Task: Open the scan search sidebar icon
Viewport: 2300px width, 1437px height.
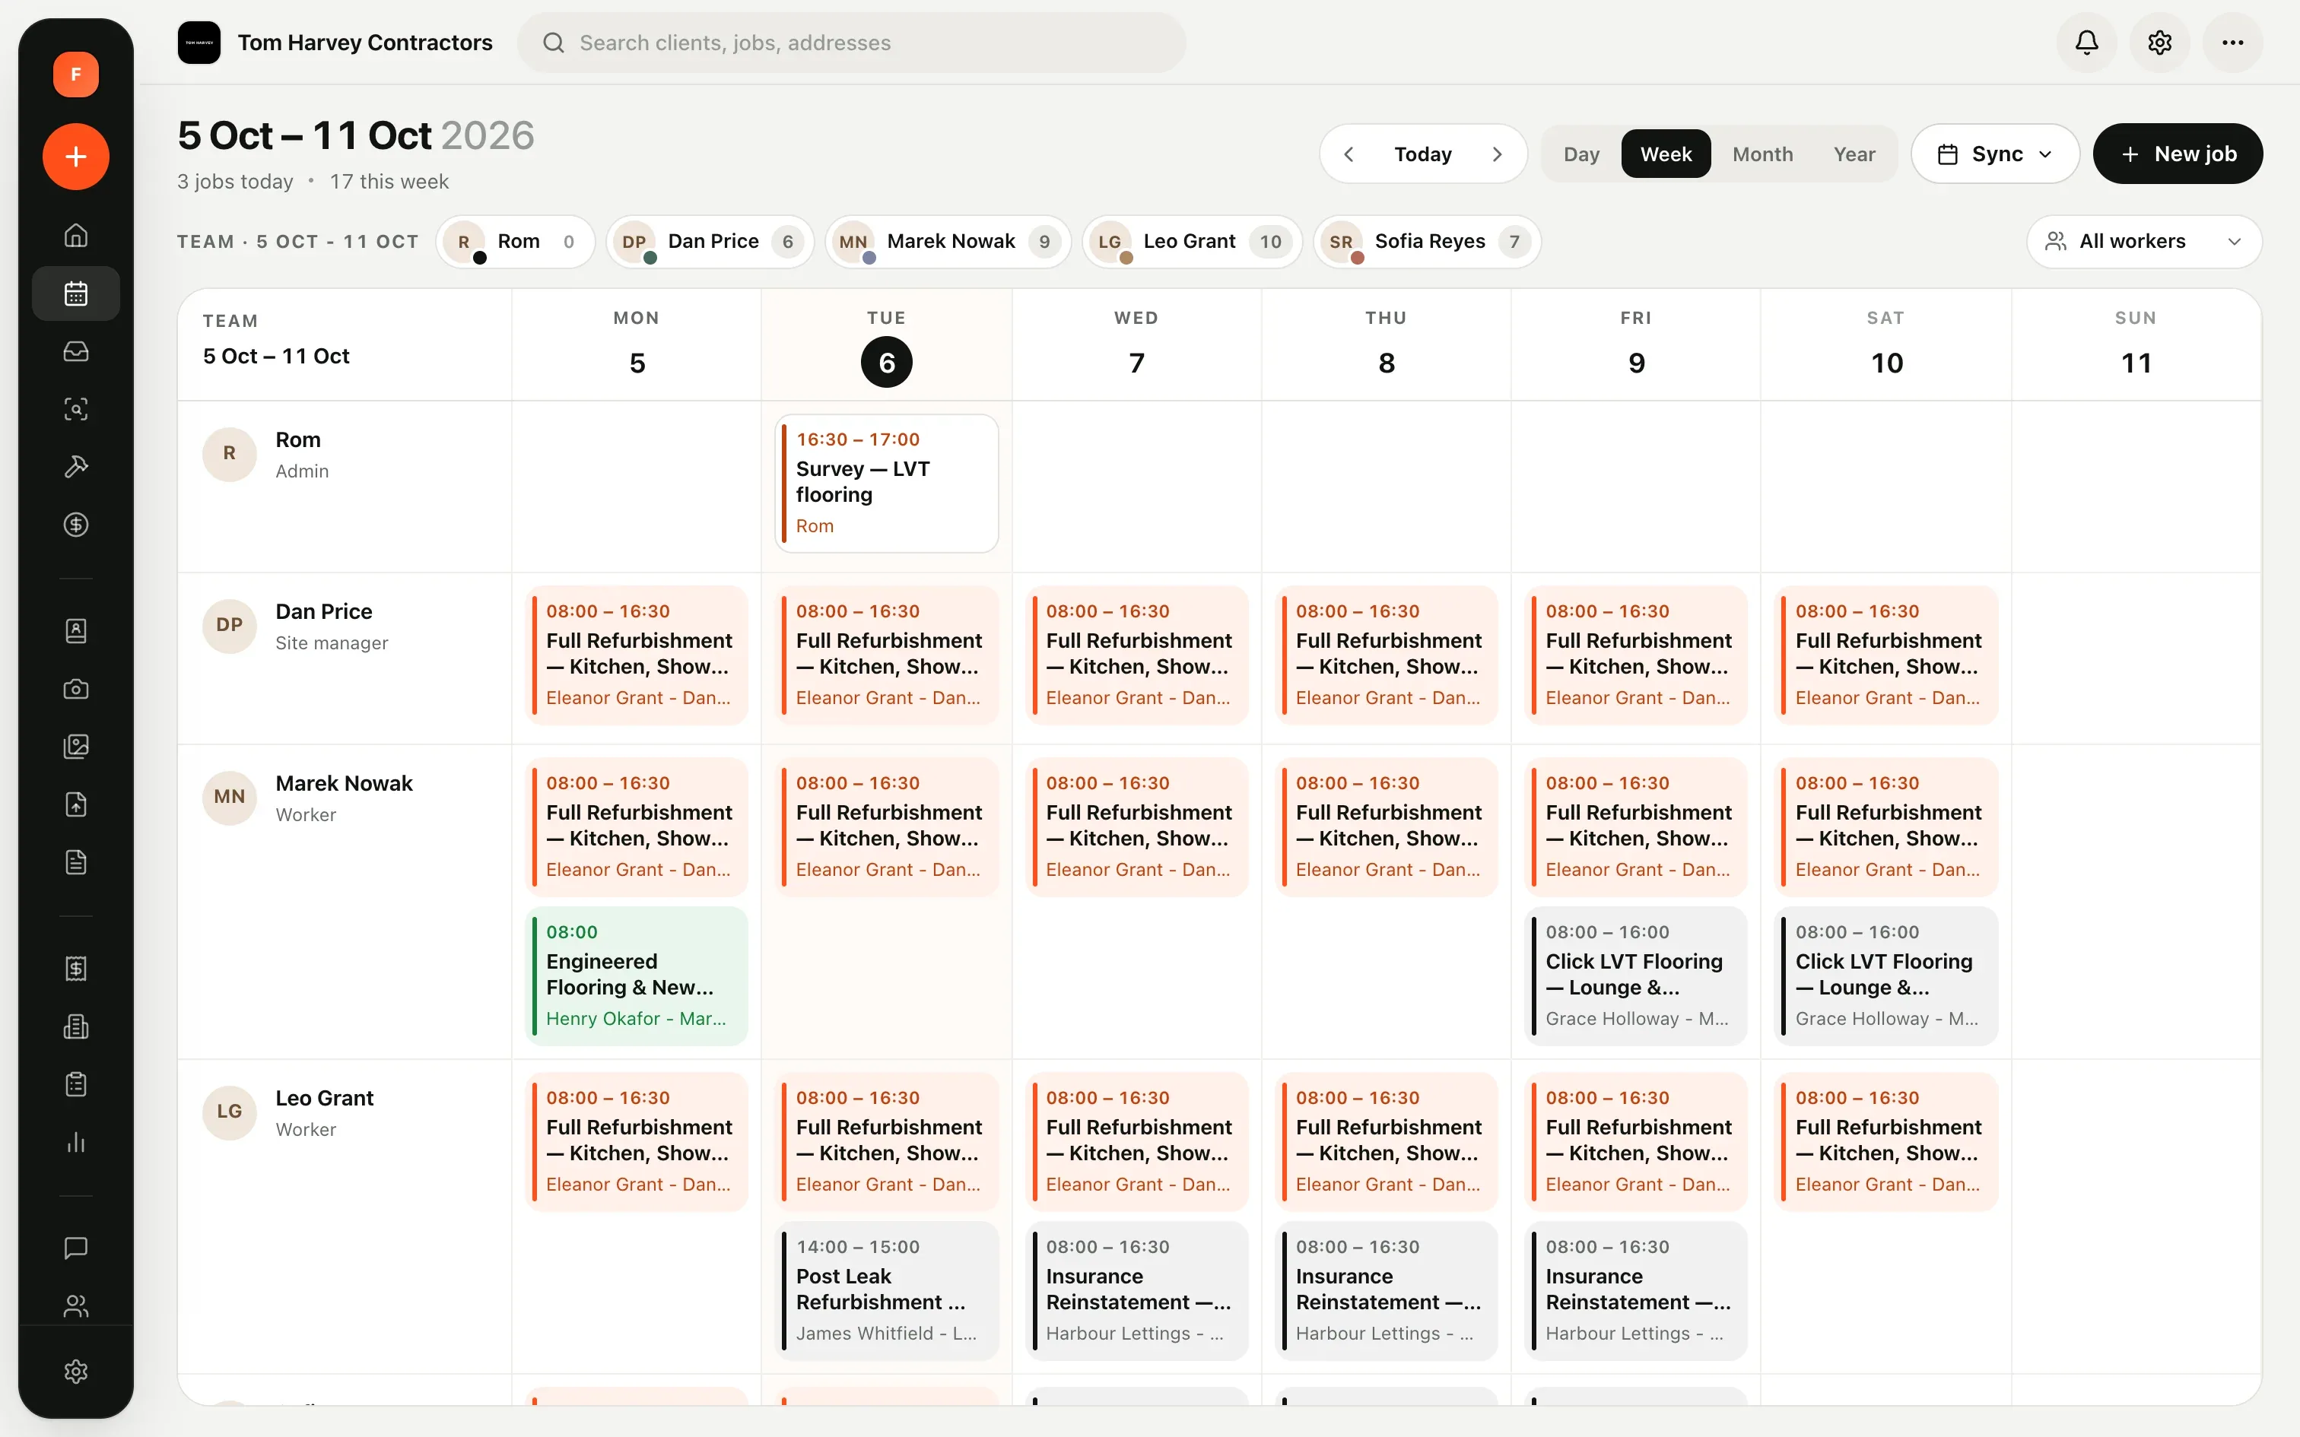Action: coord(76,410)
